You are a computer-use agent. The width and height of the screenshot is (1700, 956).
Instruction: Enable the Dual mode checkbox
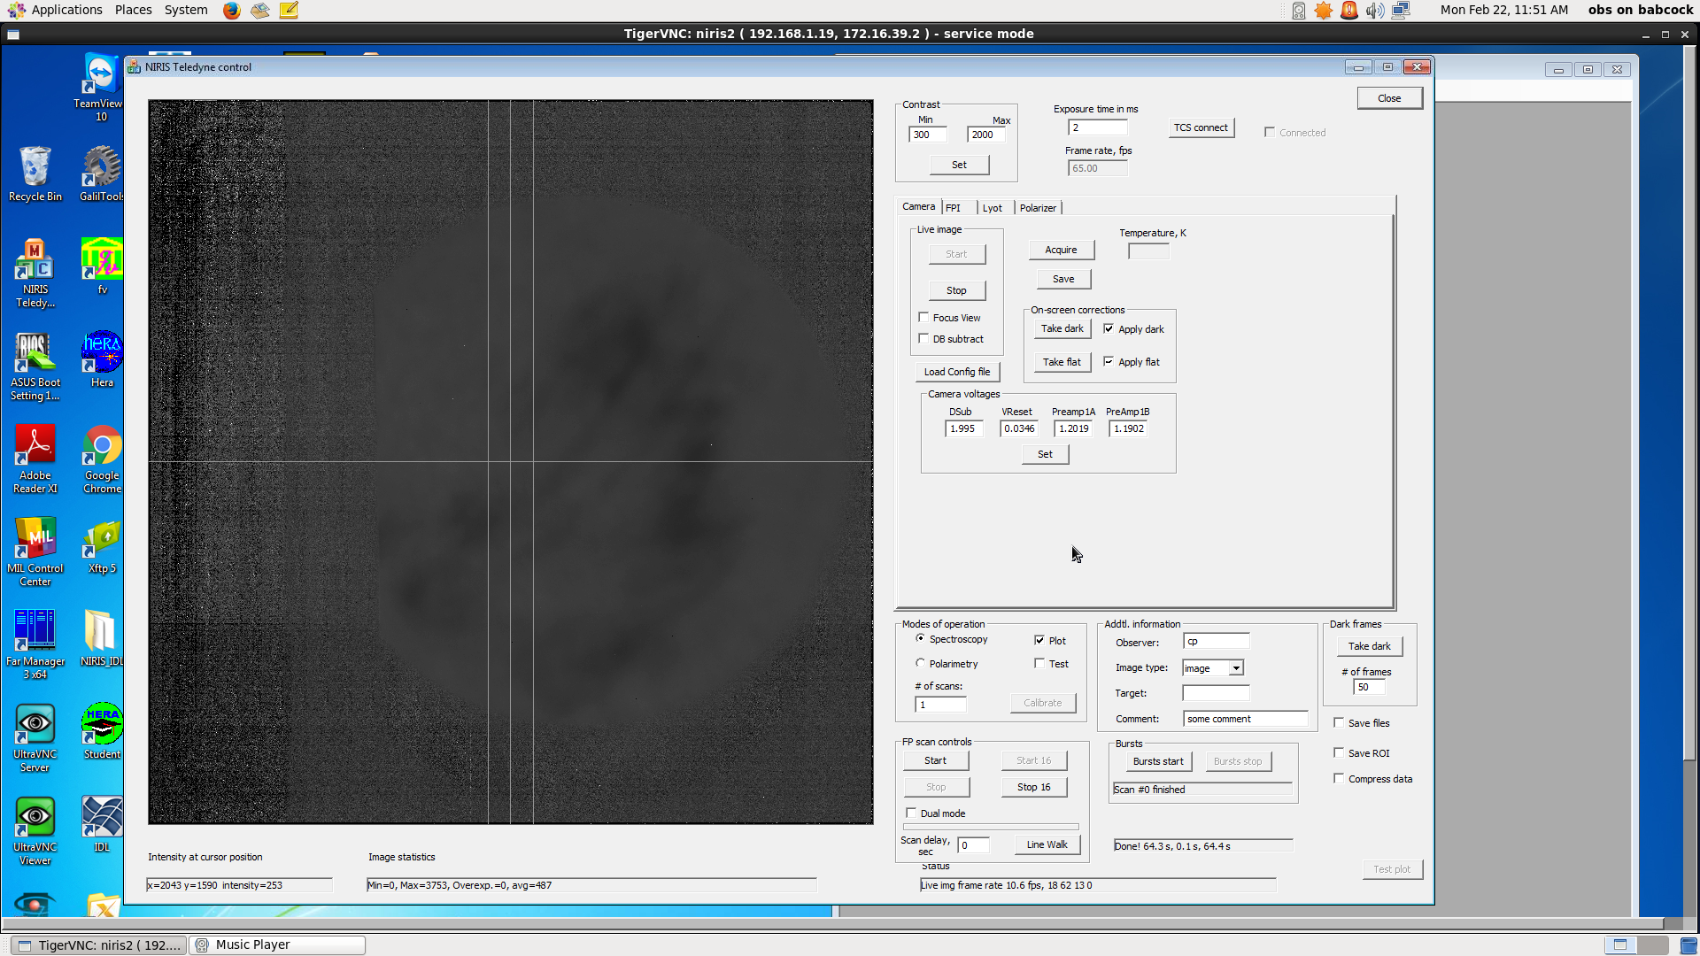911,813
